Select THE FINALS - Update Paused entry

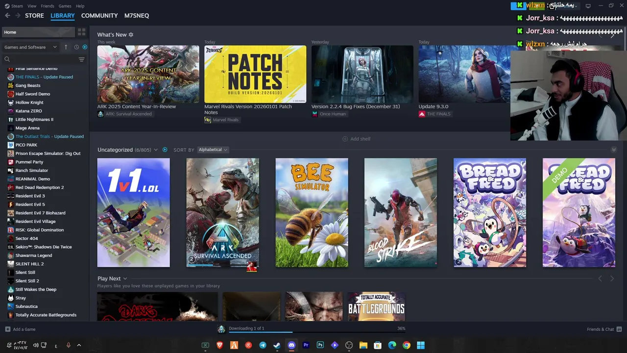tap(45, 77)
